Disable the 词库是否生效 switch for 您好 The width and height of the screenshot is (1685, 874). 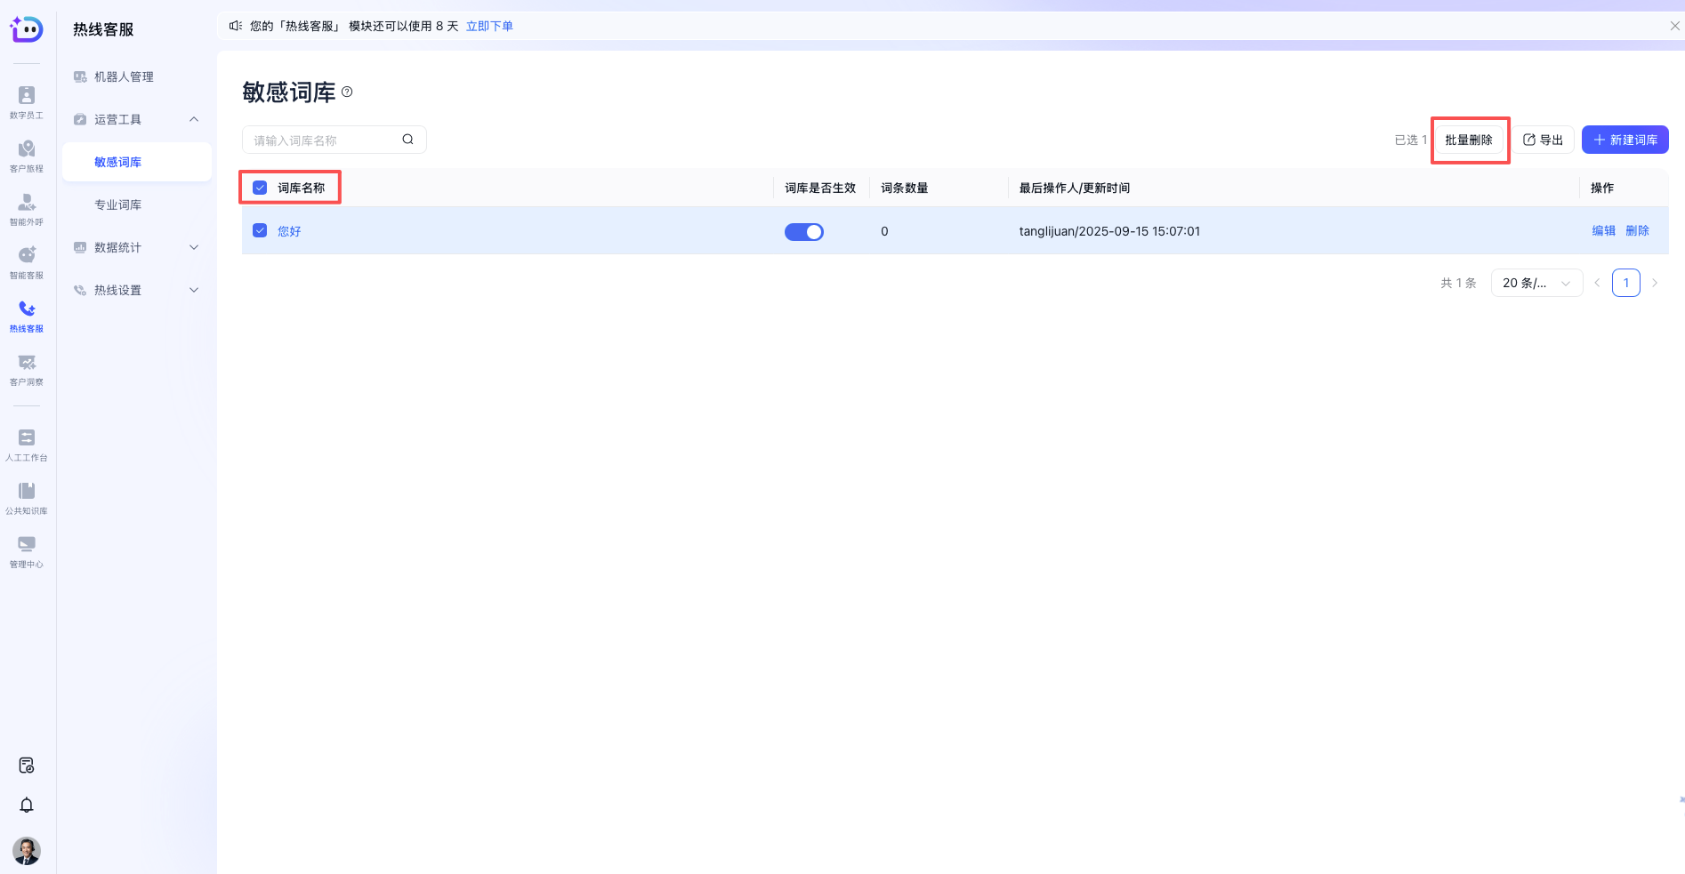coord(803,231)
